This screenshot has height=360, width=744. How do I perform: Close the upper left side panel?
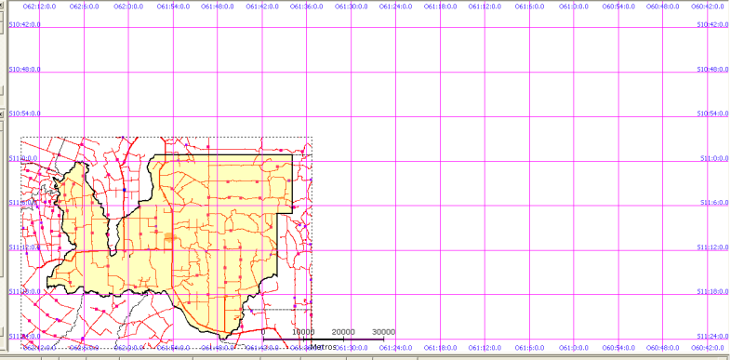pos(2,6)
